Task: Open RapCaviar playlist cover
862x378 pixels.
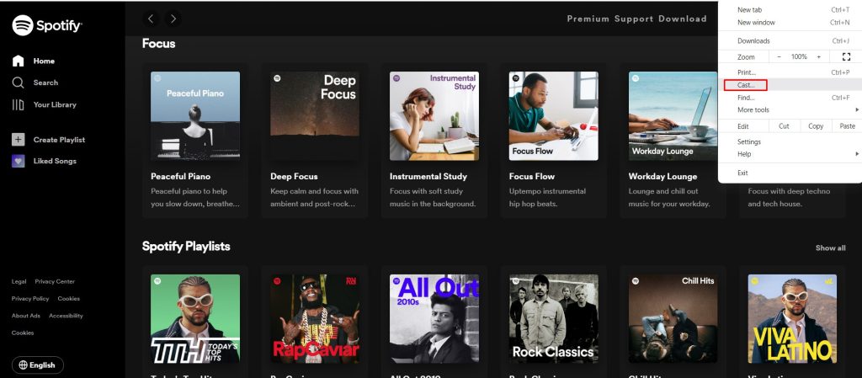Action: (x=315, y=319)
